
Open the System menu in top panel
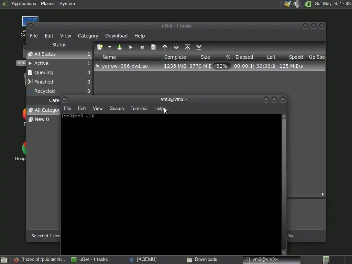coord(67,3)
